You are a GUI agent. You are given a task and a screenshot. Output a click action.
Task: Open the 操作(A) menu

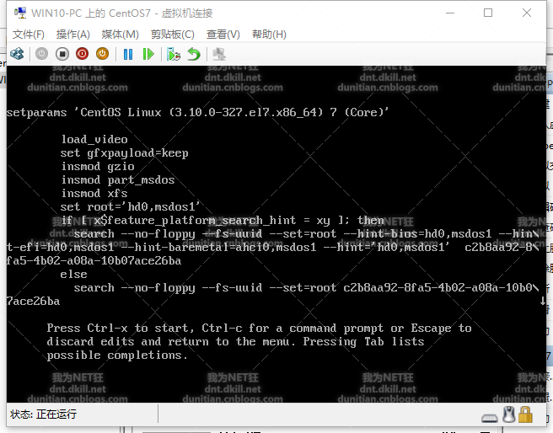pos(73,35)
